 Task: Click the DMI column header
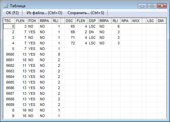161,21
